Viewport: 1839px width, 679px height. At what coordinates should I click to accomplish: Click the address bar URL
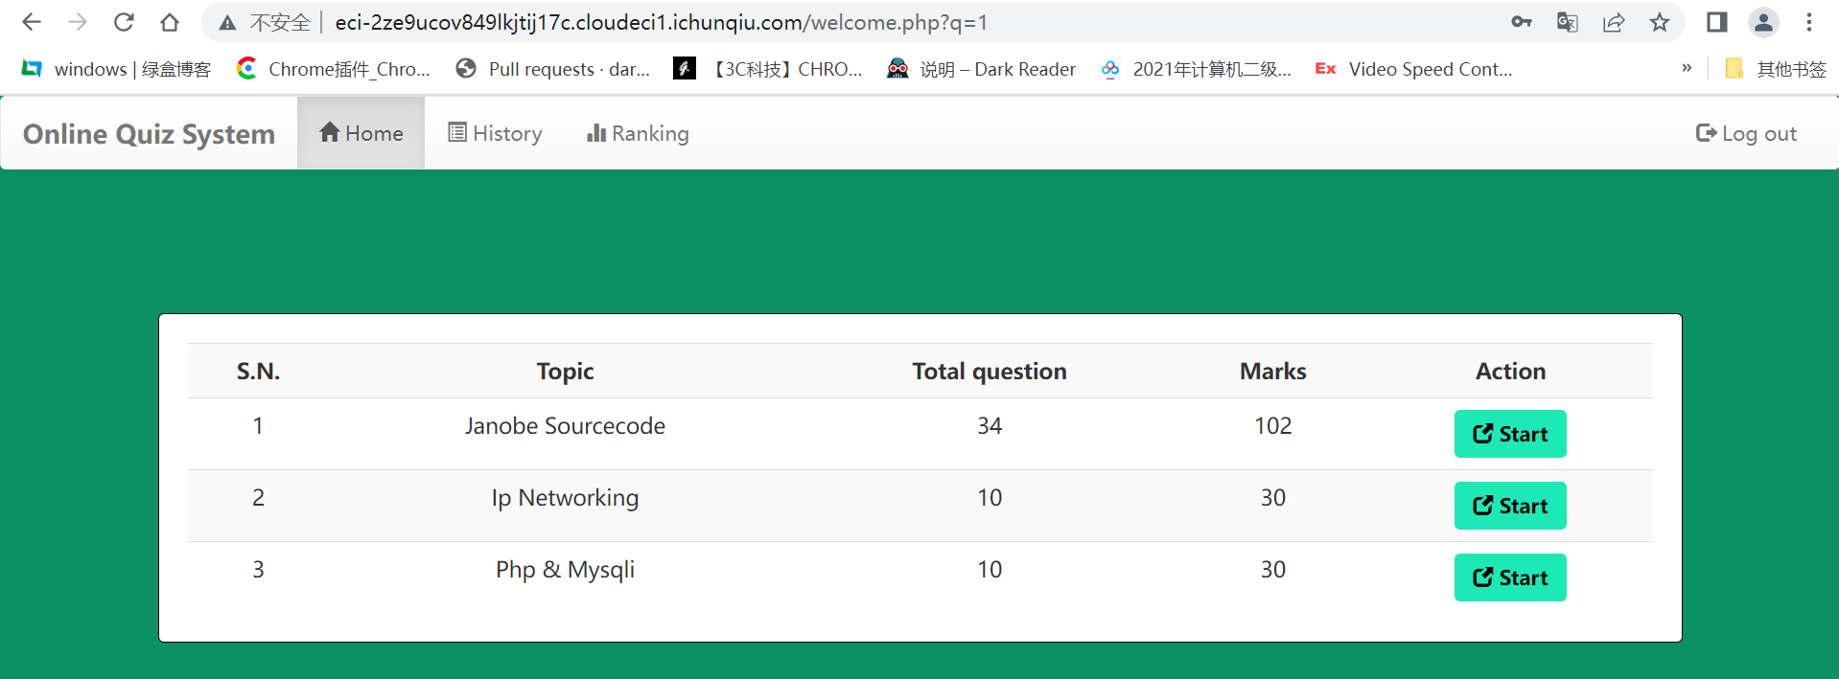click(660, 22)
